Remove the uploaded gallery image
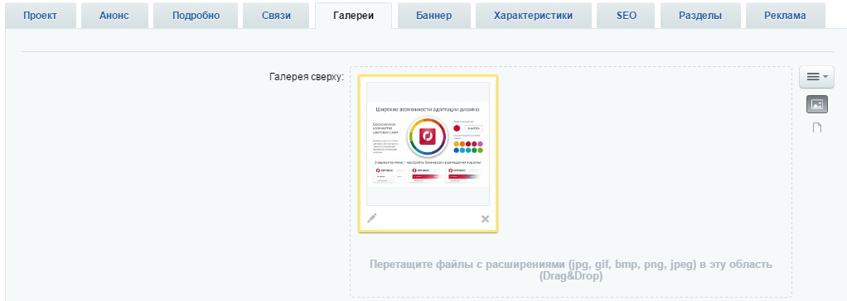The width and height of the screenshot is (847, 301). [485, 218]
